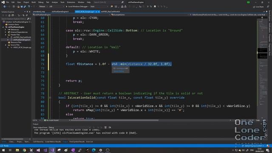Click the Open File toolbar icon
This screenshot has height=153, width=272.
pos(18,7)
